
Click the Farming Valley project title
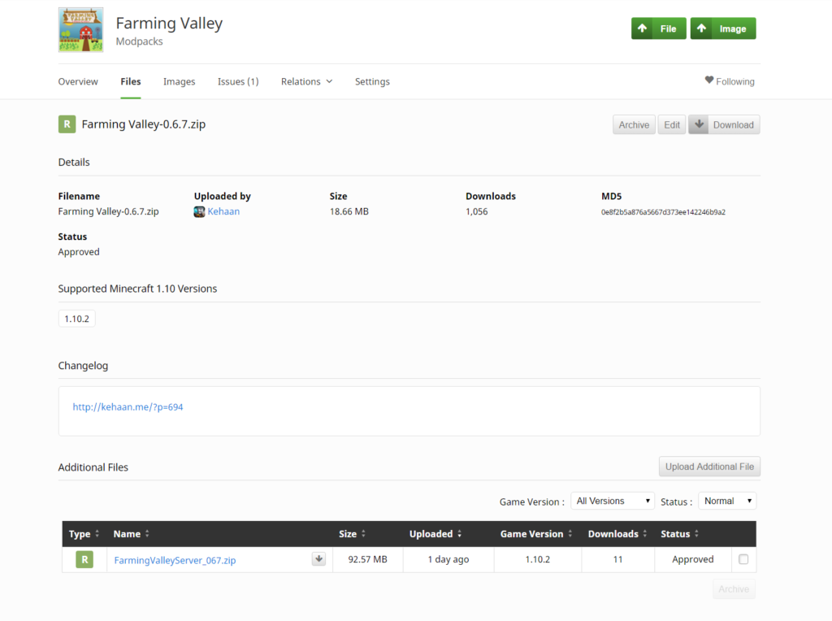[x=169, y=24]
